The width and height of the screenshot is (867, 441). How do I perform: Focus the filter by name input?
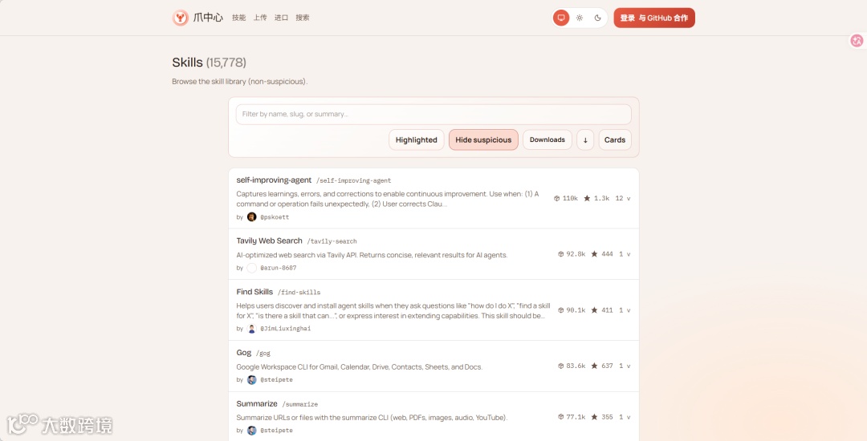coord(433,114)
